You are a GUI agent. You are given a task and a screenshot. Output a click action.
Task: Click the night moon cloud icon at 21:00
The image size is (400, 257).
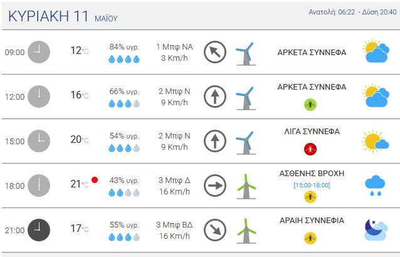coord(376,230)
